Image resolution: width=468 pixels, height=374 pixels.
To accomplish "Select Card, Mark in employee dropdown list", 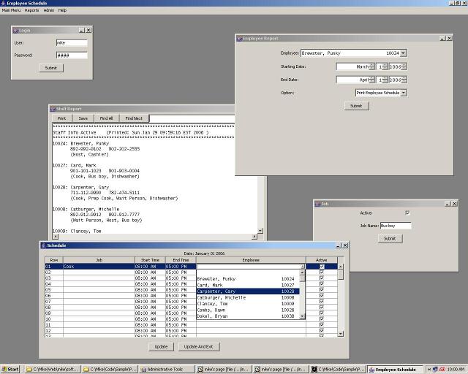I will pos(248,285).
